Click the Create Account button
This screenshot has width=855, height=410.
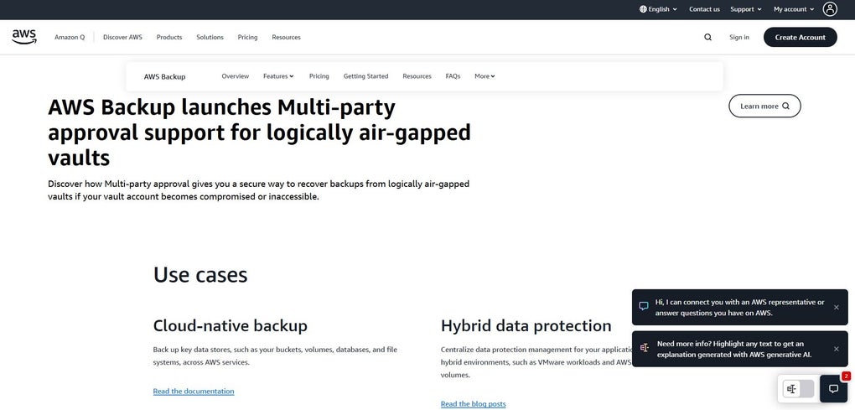coord(800,37)
